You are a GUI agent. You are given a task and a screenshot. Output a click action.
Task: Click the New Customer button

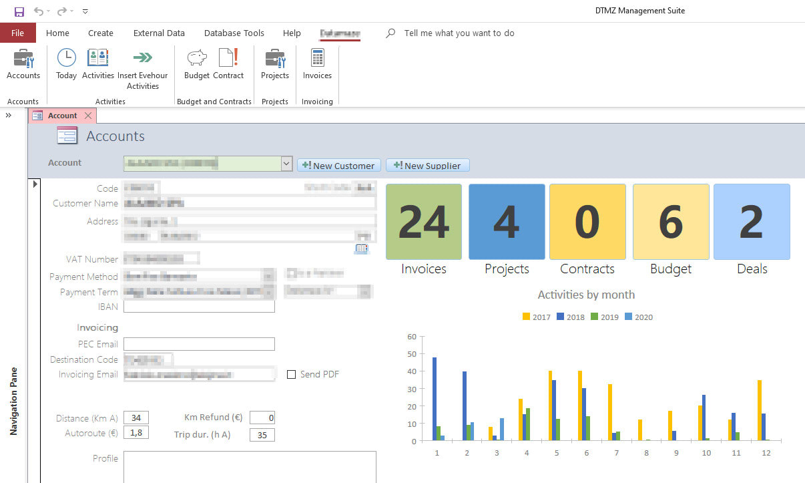click(339, 165)
